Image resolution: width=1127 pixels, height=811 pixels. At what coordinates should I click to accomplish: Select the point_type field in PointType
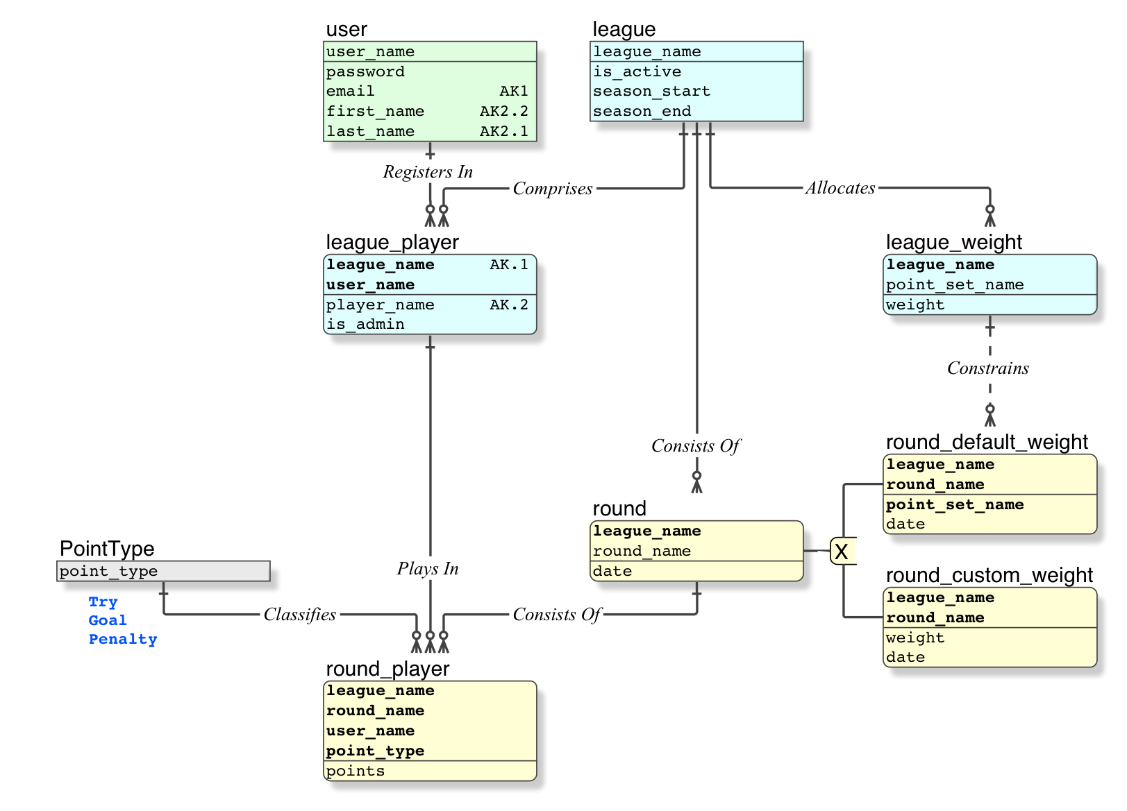point(163,571)
